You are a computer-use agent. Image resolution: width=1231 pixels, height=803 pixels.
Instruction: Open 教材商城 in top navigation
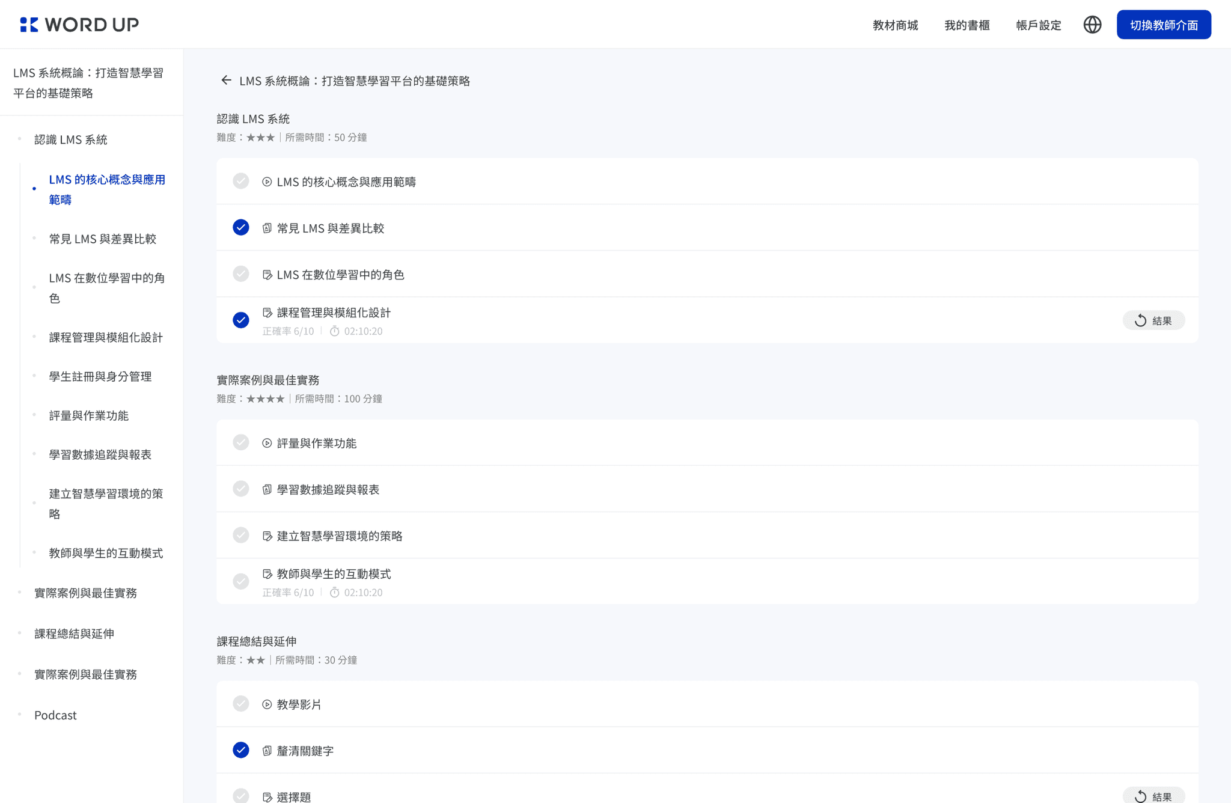click(895, 25)
